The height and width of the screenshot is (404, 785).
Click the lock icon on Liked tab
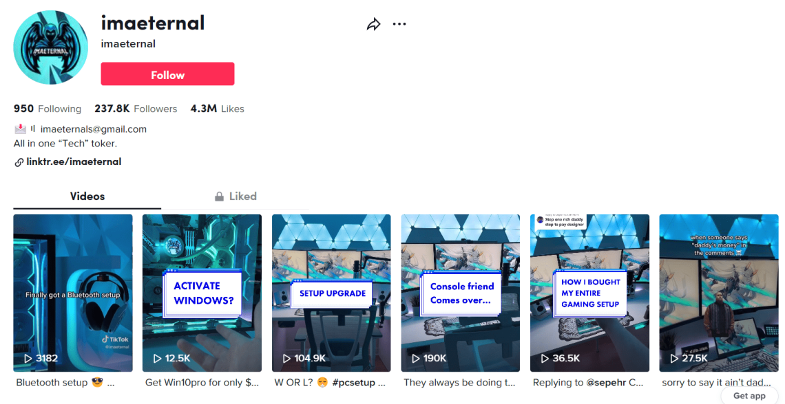point(219,197)
